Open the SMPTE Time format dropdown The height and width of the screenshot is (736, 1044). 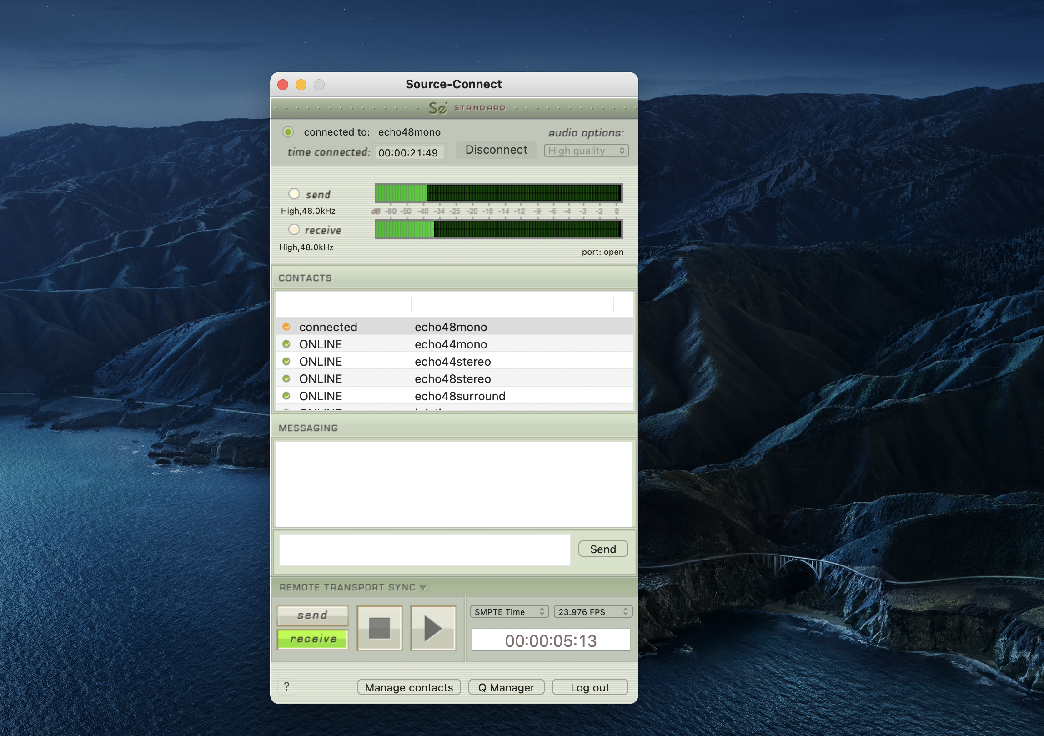coord(509,612)
